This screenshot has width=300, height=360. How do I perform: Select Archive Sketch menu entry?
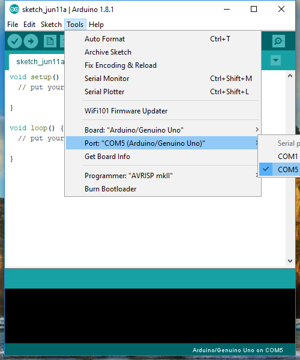coord(163,52)
